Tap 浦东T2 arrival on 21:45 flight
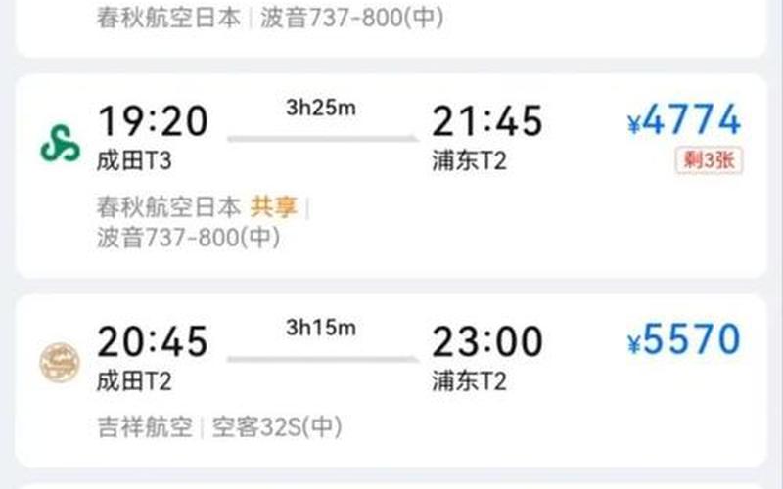This screenshot has height=489, width=783. [470, 161]
